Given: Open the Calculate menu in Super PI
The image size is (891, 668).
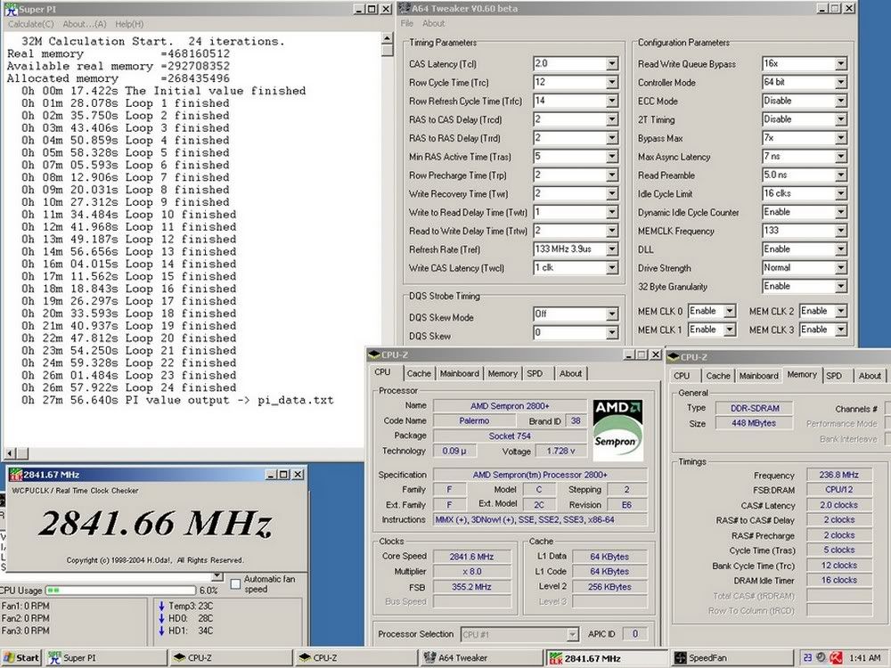Looking at the screenshot, I should point(30,24).
